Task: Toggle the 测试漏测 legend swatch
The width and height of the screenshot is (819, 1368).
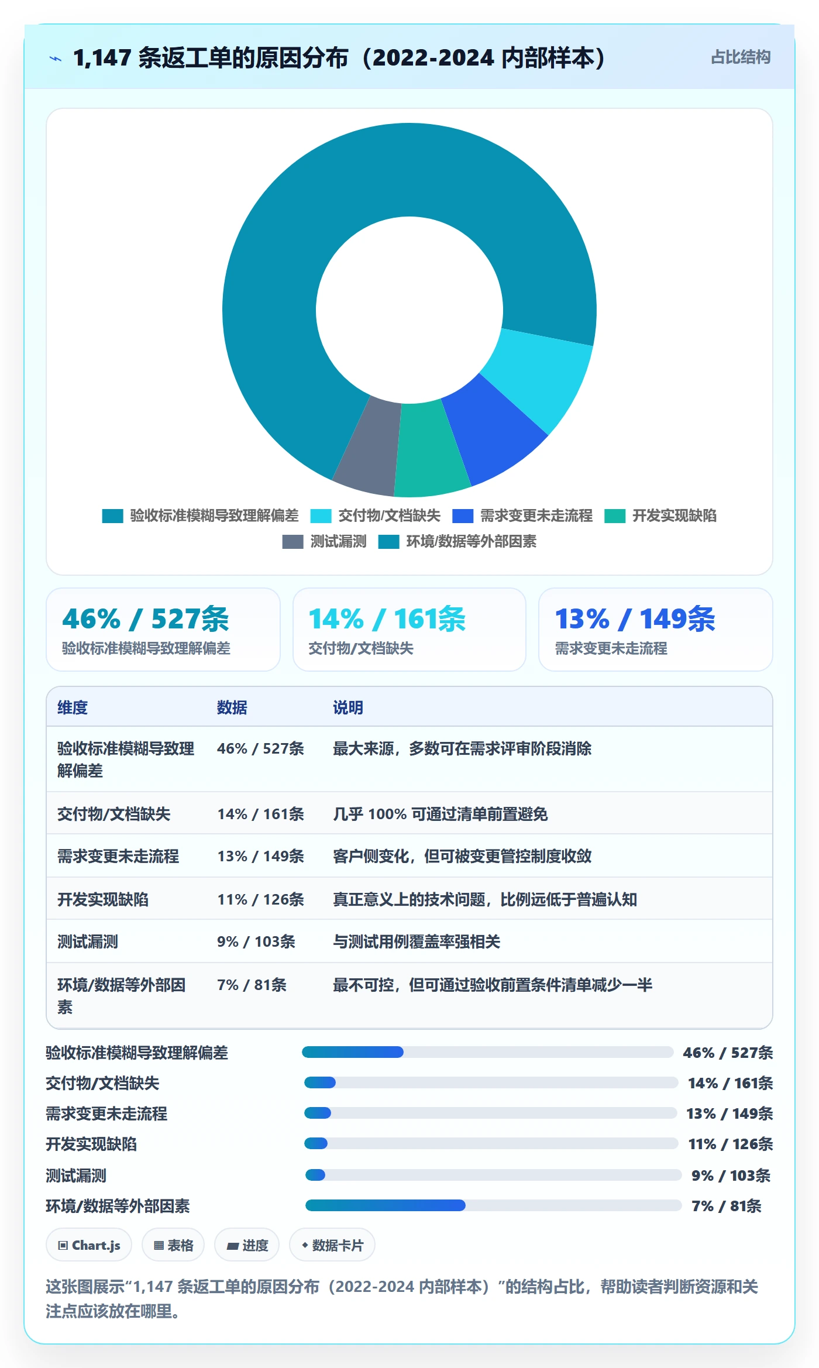Action: 292,541
